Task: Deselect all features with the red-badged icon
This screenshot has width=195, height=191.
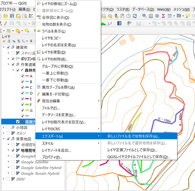Action: click(18, 31)
